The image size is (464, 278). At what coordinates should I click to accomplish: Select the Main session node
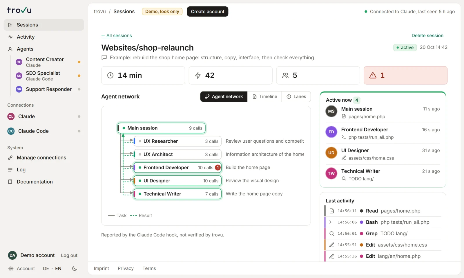(x=162, y=128)
